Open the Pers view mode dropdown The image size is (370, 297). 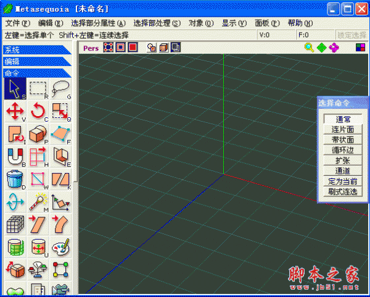91,48
